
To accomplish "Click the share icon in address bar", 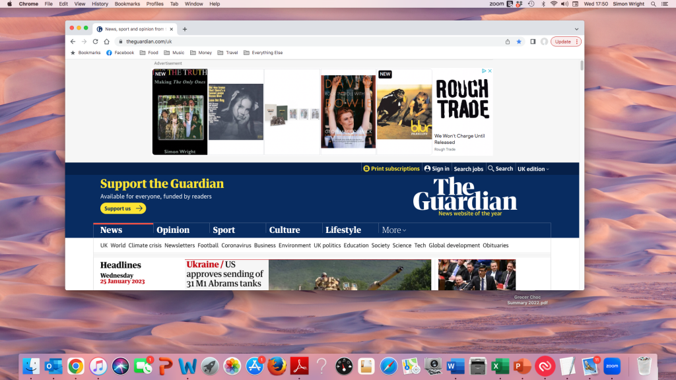I will click(508, 42).
